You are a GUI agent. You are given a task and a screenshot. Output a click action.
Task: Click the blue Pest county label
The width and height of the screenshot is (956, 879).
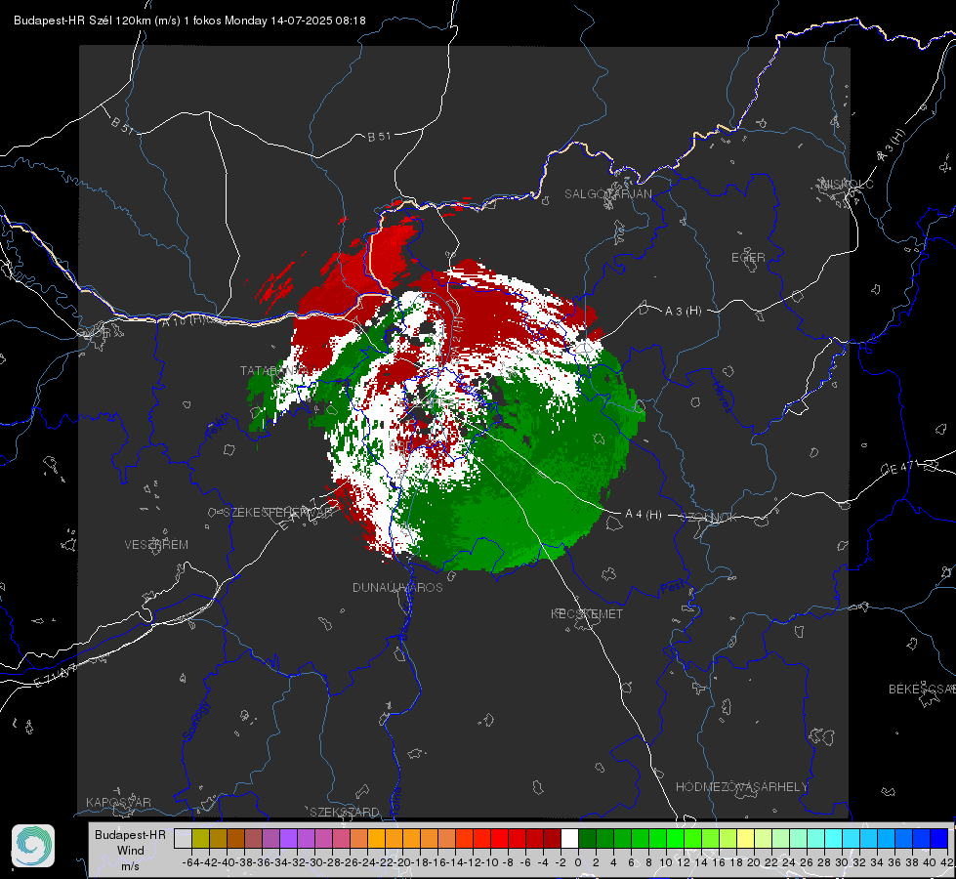[671, 589]
